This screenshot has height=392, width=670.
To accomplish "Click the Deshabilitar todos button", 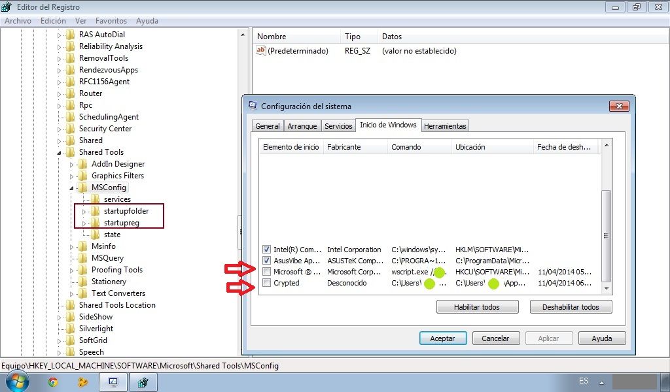I will [571, 306].
